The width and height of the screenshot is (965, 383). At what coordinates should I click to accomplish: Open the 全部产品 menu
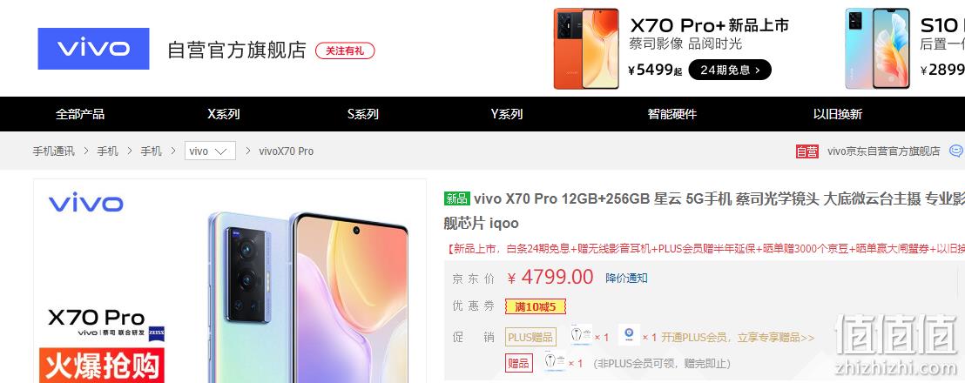(80, 114)
